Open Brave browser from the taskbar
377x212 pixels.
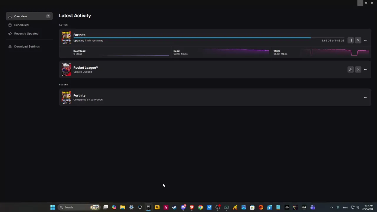(192, 207)
